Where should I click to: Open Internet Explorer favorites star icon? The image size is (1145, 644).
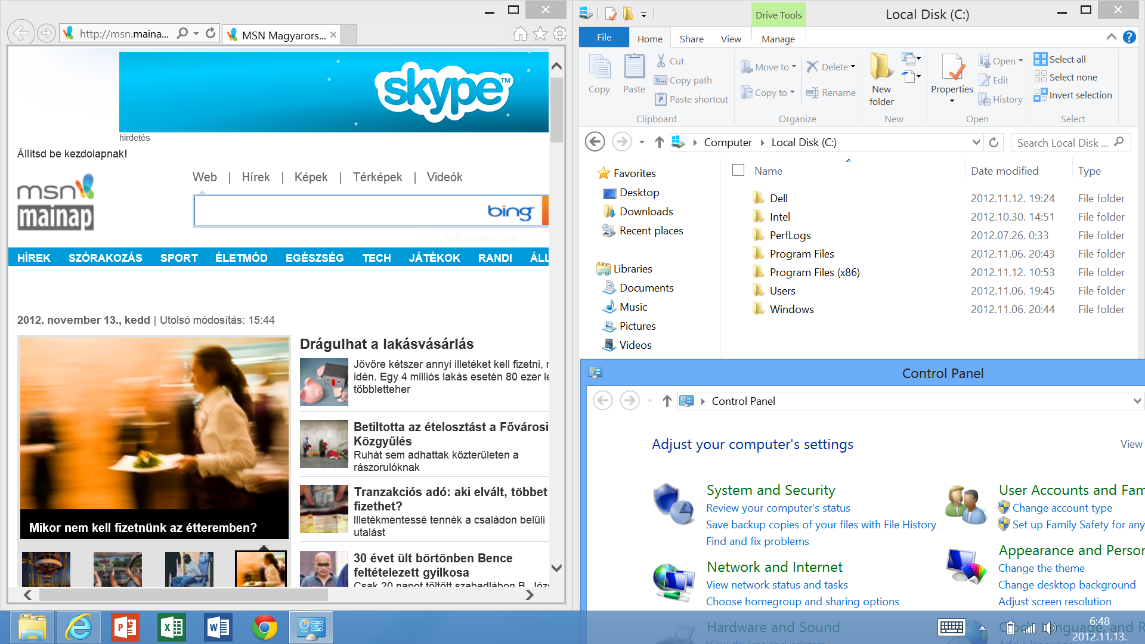(540, 34)
